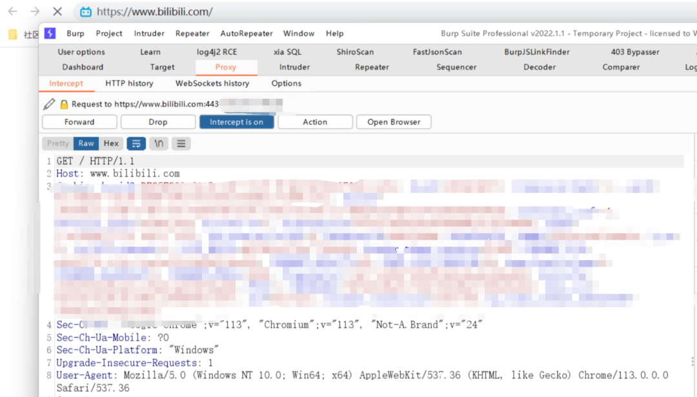Switch to the Target tab
The width and height of the screenshot is (697, 397).
pyautogui.click(x=162, y=67)
